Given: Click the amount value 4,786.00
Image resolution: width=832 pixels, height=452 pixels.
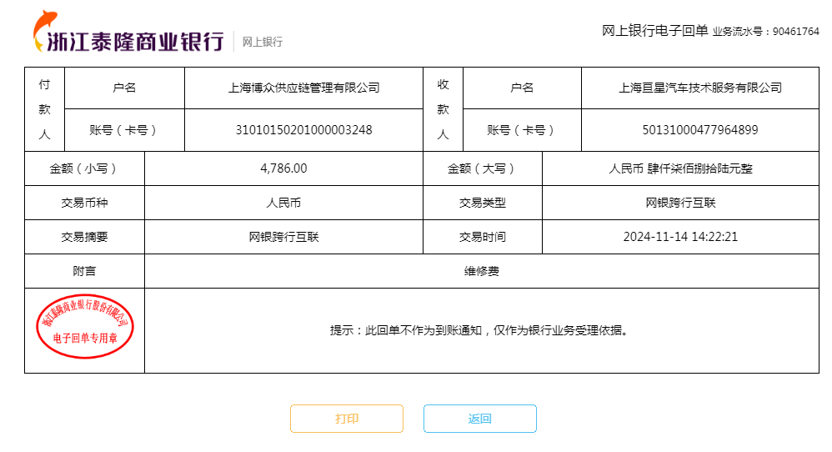Looking at the screenshot, I should click(283, 168).
